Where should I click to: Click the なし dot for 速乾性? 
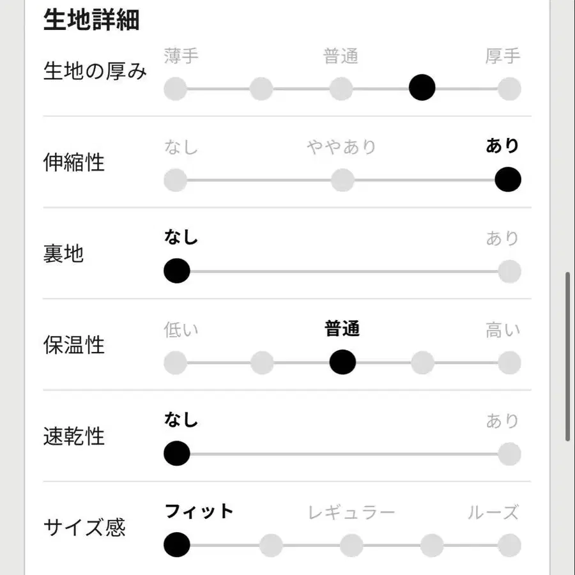(177, 454)
